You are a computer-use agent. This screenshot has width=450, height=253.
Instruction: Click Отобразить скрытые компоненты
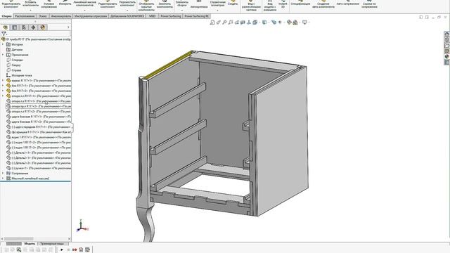(146, 5)
